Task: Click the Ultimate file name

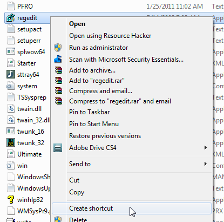Action: click(29, 154)
